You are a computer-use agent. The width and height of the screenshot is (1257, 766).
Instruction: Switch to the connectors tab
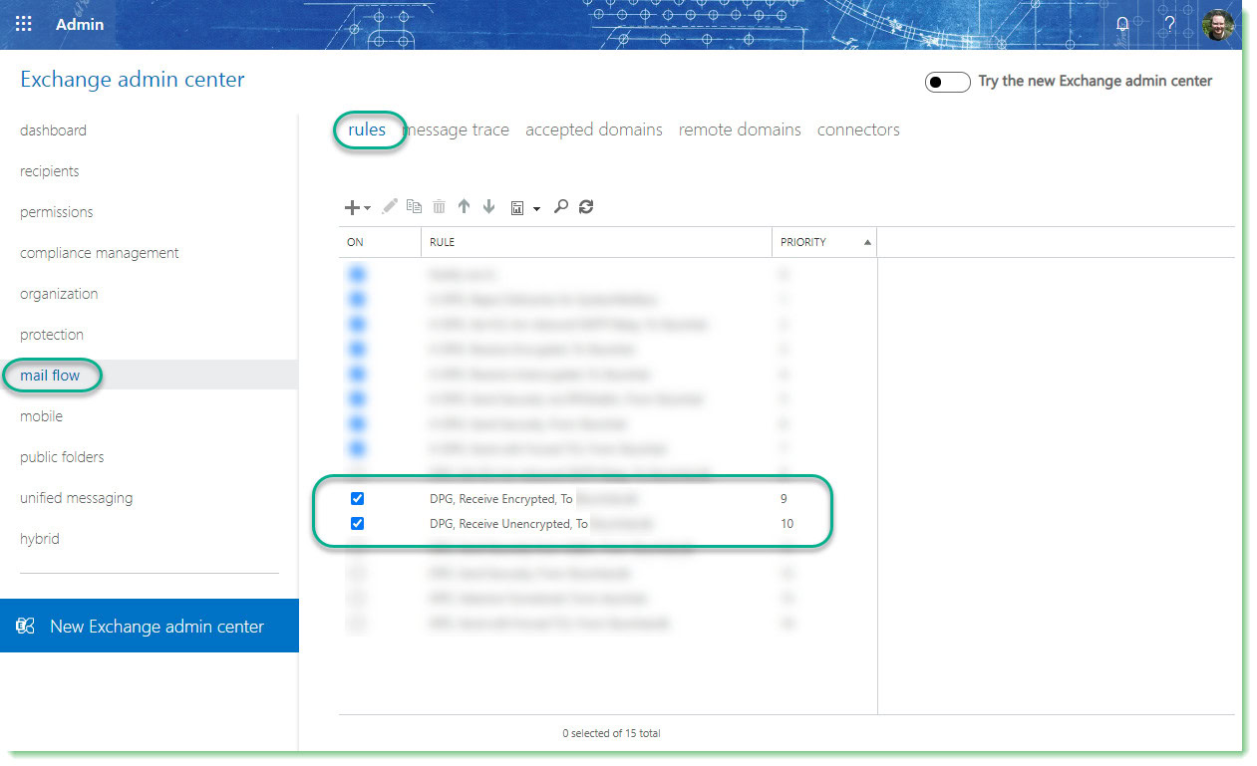click(x=858, y=129)
